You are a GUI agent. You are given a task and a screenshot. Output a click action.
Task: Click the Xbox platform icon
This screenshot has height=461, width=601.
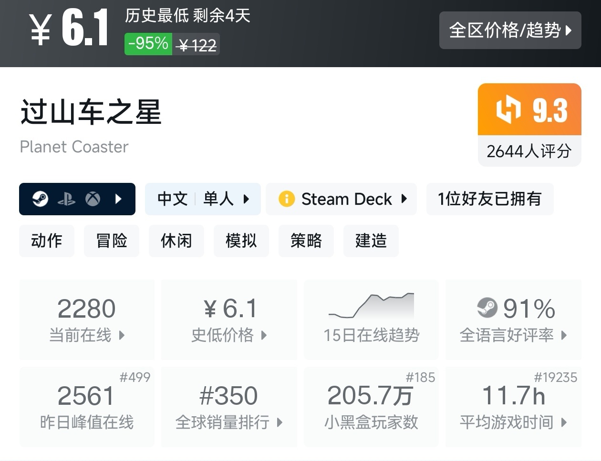click(x=93, y=199)
